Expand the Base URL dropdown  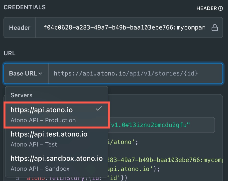[x=26, y=73]
